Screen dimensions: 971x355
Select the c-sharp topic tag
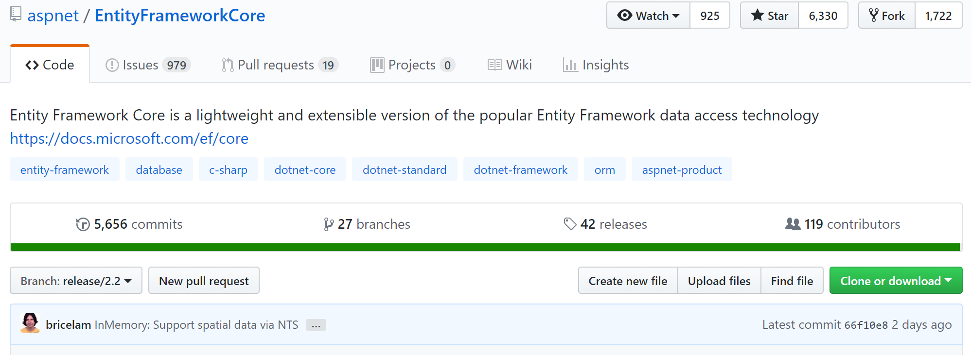228,169
